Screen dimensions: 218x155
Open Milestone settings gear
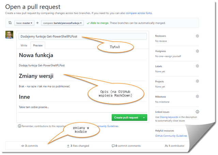click(197, 97)
